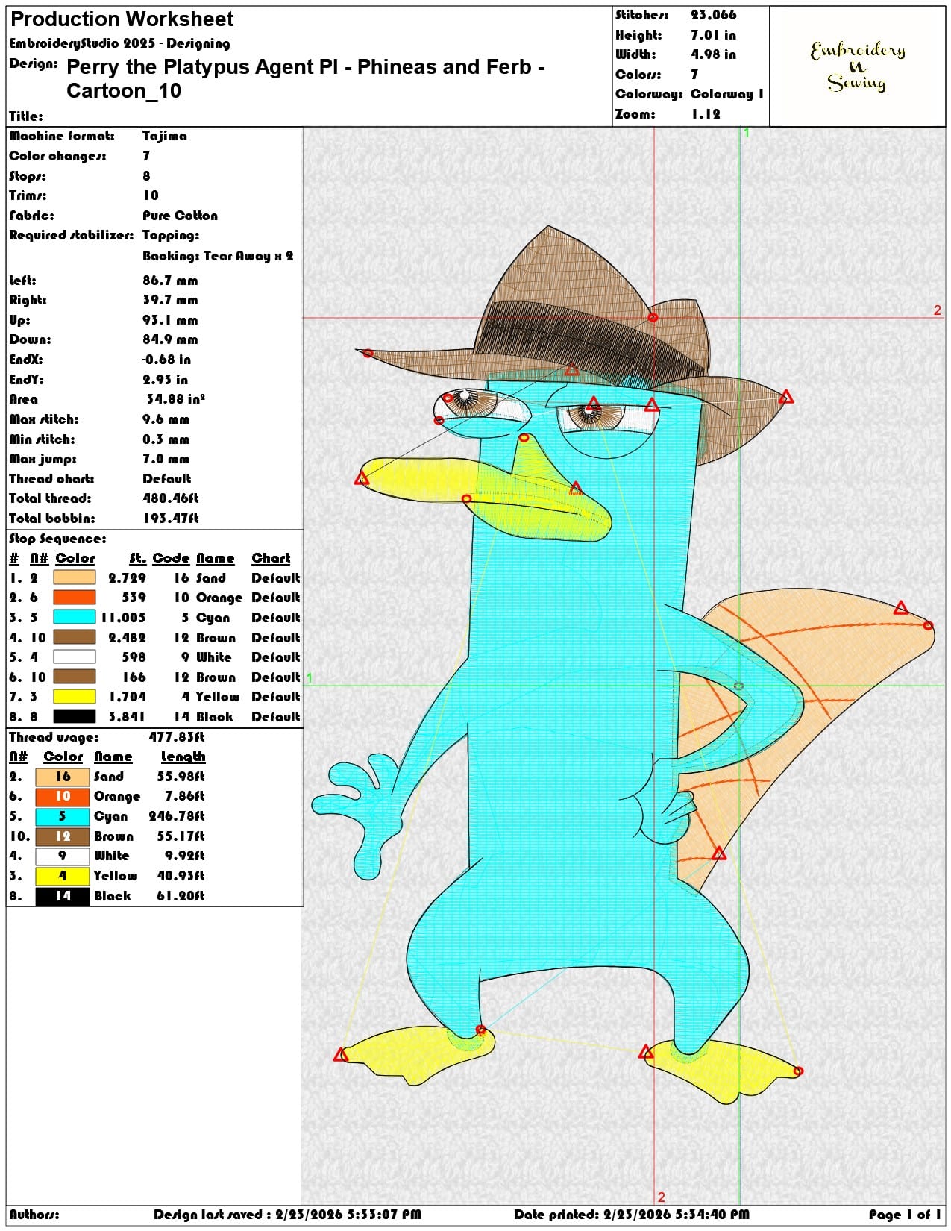This screenshot has height=1231, width=951.
Task: Click the Embroidery N Sewing logo
Action: pos(858,66)
